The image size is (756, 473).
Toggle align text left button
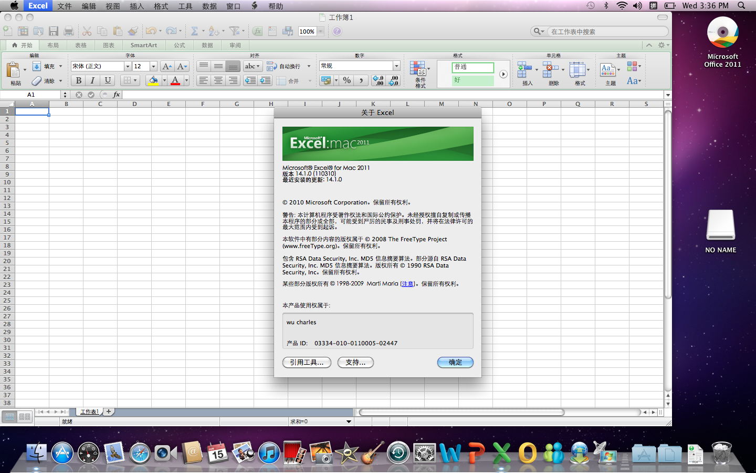(x=204, y=80)
